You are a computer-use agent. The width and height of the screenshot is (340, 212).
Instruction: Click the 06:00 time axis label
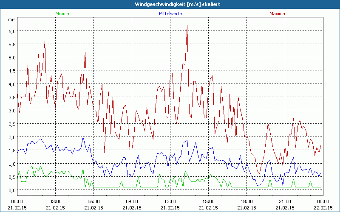(x=93, y=201)
